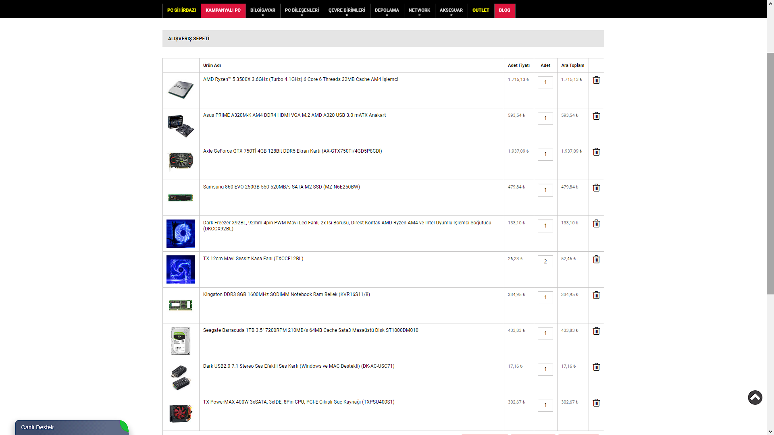The image size is (774, 435).
Task: Delete the TX PowerMAX 400W power supply
Action: point(596,403)
